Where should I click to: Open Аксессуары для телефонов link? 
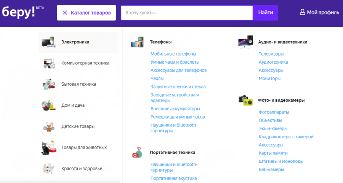pos(178,70)
